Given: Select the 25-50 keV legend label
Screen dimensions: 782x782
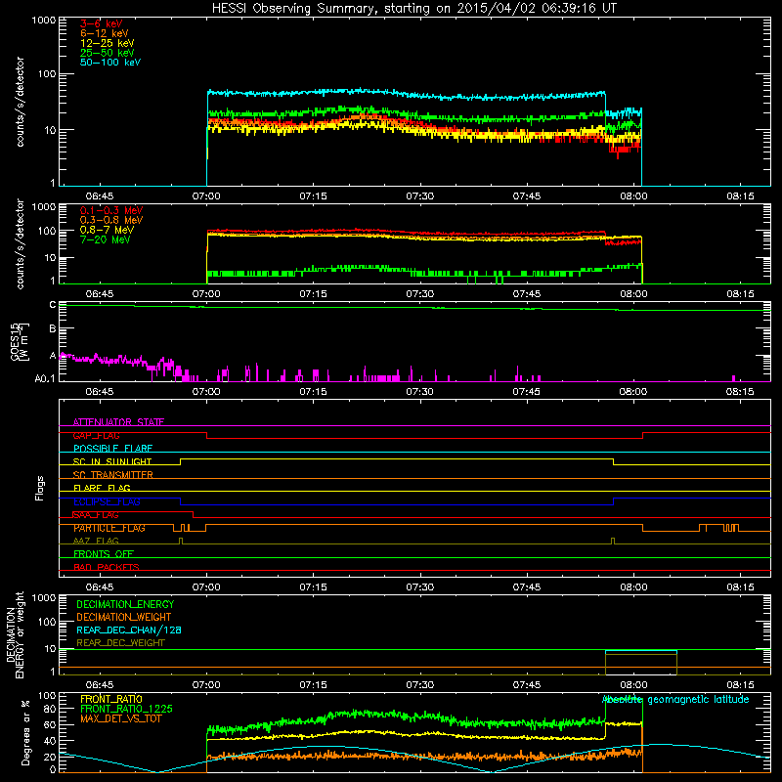Looking at the screenshot, I should 108,53.
